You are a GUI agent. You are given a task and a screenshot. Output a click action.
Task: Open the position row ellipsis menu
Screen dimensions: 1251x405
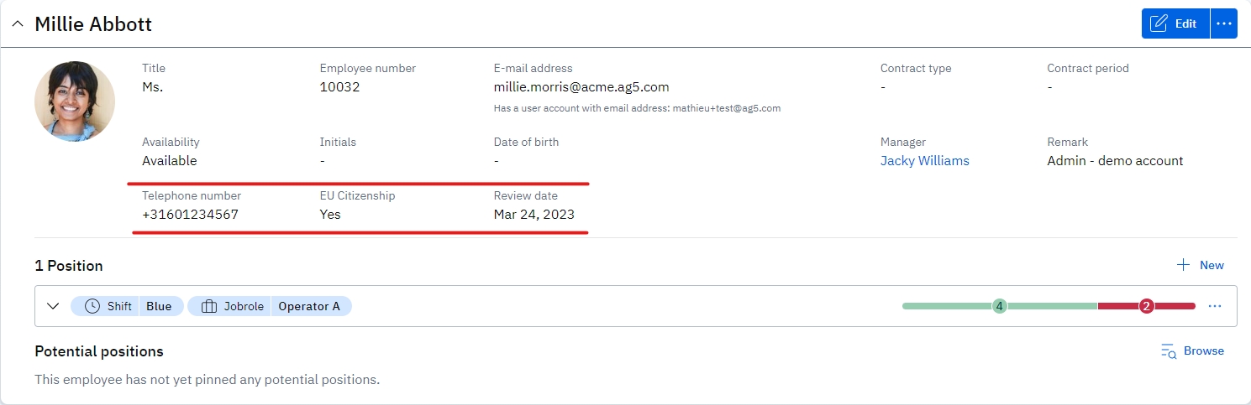tap(1214, 306)
